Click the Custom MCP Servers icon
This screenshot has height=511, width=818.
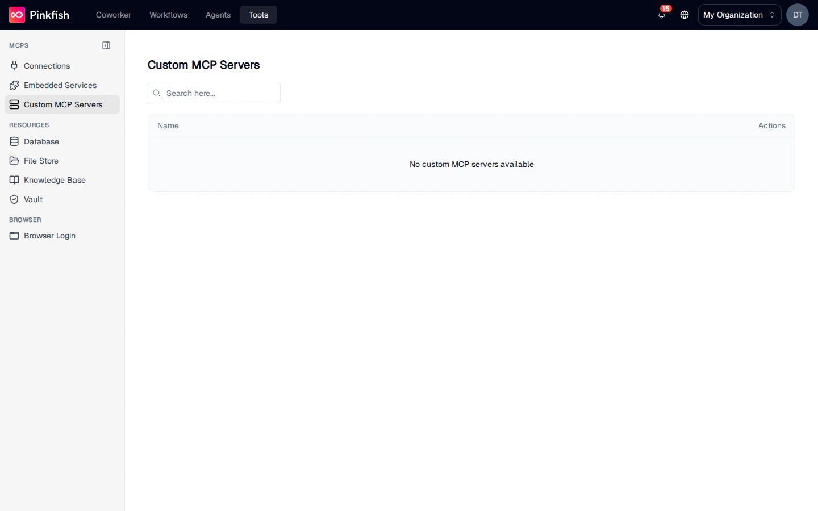pos(14,104)
